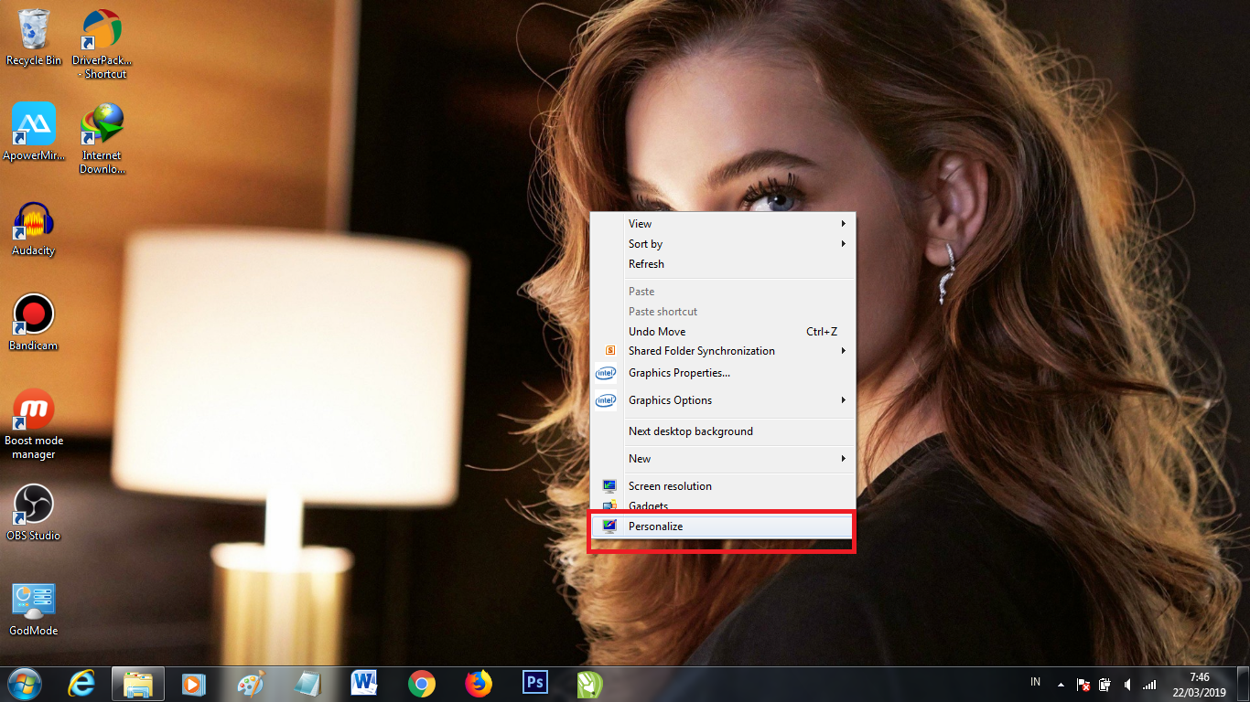Open Windows Explorer from the taskbar
Viewport: 1250px width, 702px height.
(x=138, y=684)
